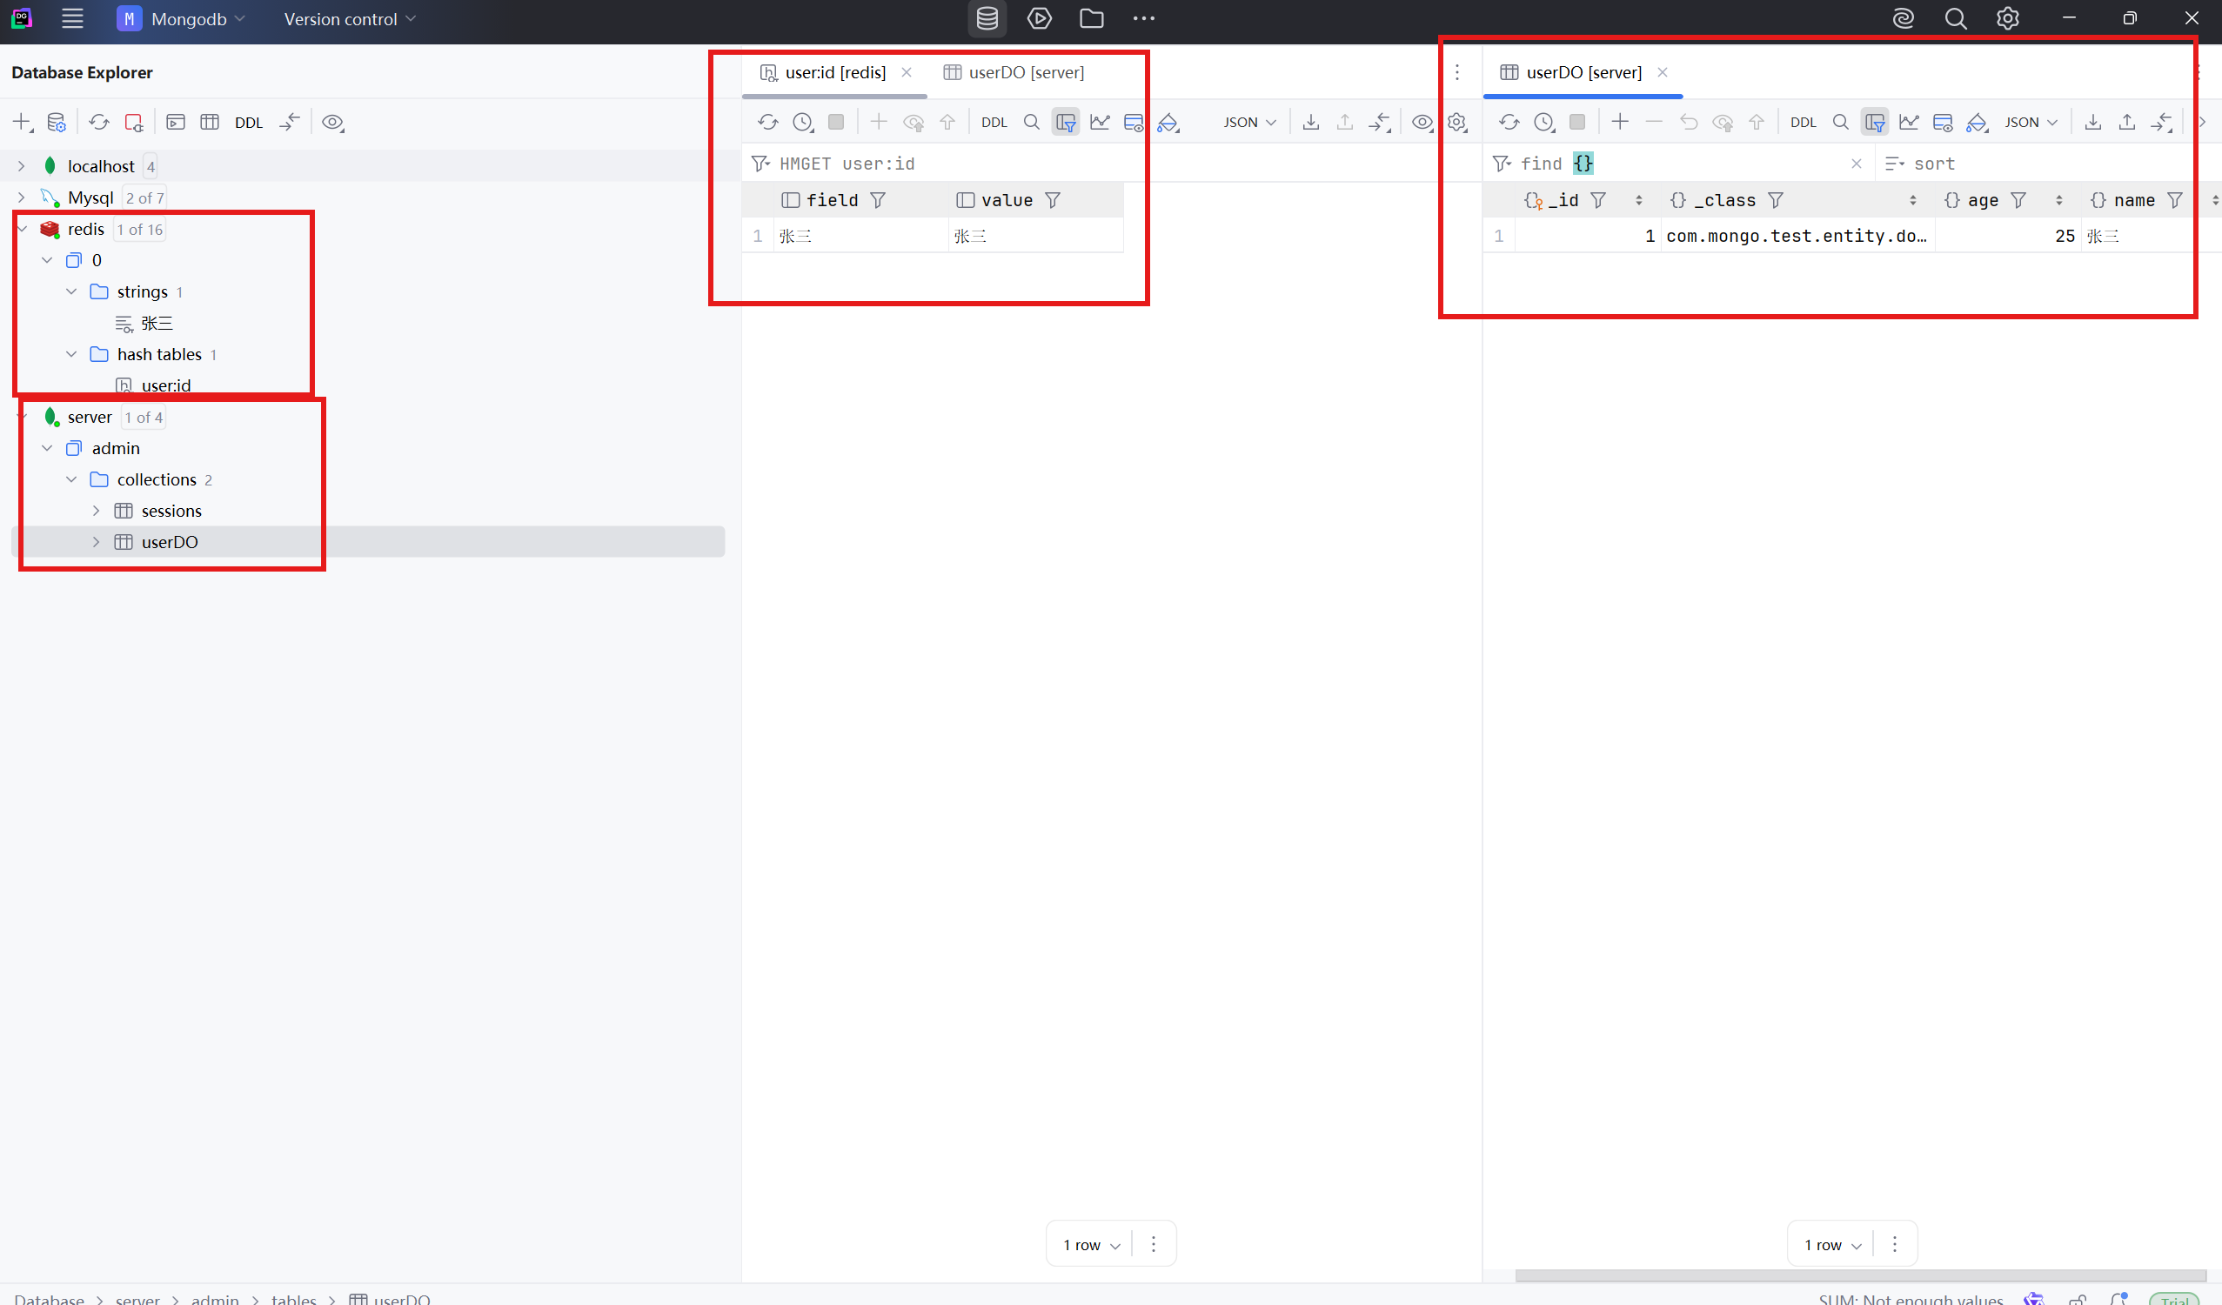Image resolution: width=2222 pixels, height=1305 pixels.
Task: Click the Edit Data table icon in Database Explorer
Action: pyautogui.click(x=210, y=123)
